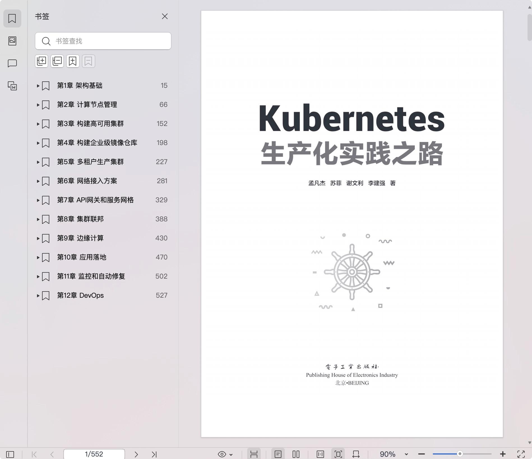Expand 第10章 应用落地 bookmark

(x=38, y=258)
